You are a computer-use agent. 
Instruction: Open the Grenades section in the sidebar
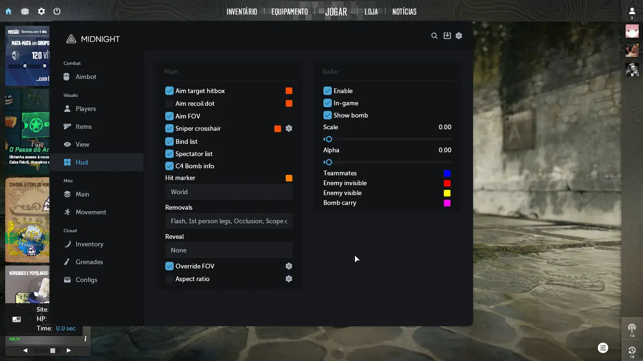pos(89,262)
